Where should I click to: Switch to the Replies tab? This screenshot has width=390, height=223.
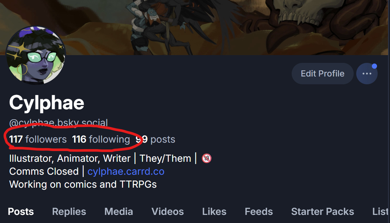[69, 212]
